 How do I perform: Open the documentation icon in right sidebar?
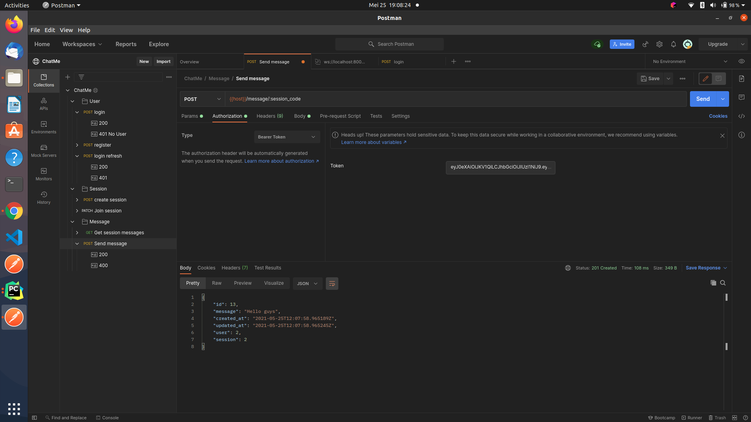click(x=742, y=79)
